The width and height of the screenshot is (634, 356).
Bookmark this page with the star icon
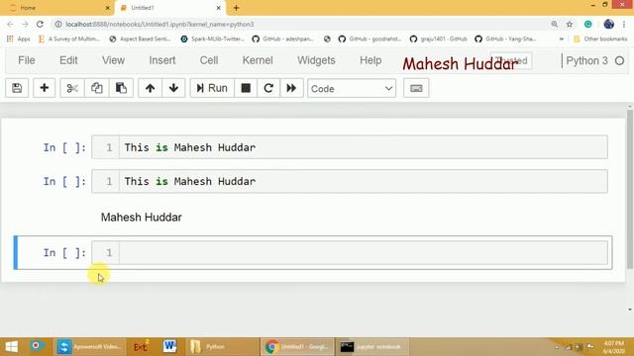click(570, 24)
